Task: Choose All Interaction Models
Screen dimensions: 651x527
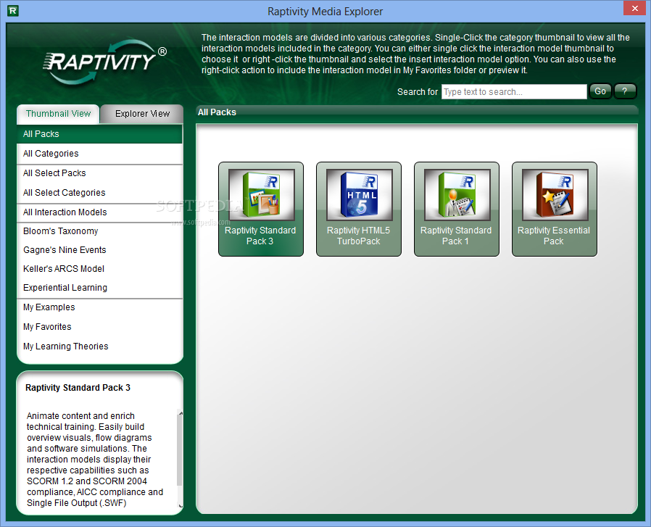Action: [x=99, y=212]
